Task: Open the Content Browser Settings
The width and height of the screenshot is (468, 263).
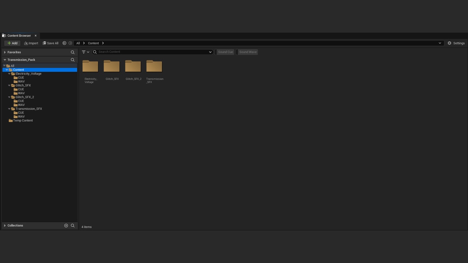Action: (x=456, y=43)
